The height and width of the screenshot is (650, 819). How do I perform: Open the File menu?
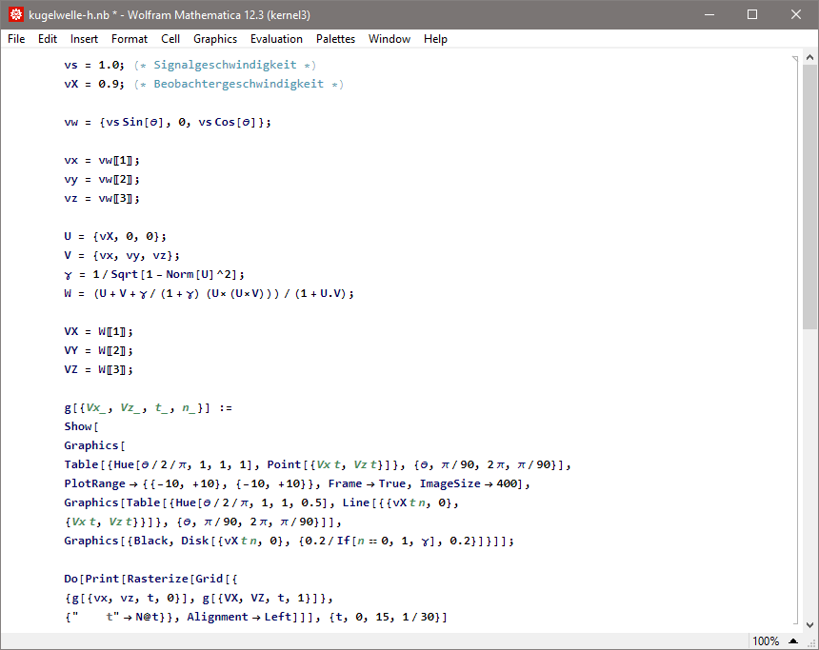16,39
